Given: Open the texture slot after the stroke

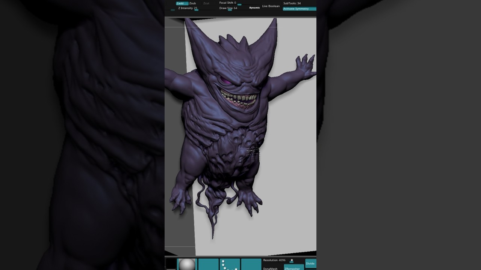Looking at the screenshot, I should coord(251,264).
